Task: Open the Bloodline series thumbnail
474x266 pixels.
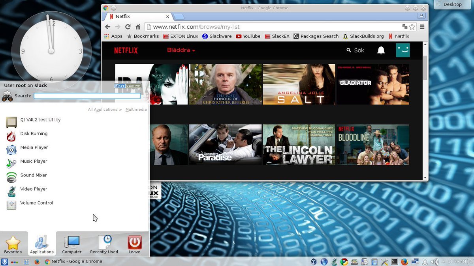Action: [x=373, y=145]
